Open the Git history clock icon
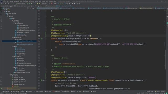The image size is (168, 94). click(x=67, y=4)
